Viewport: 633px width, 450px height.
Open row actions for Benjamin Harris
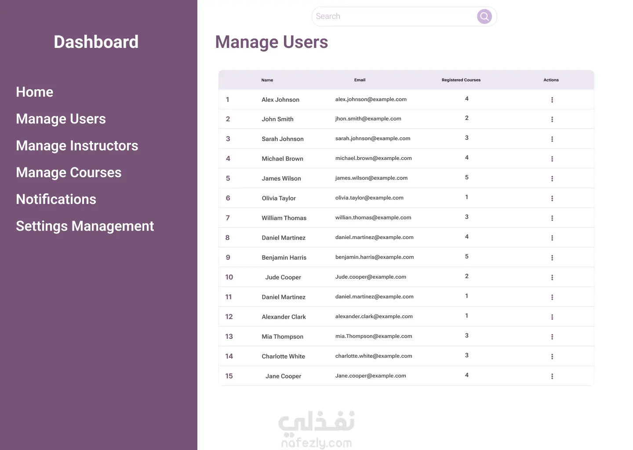pyautogui.click(x=552, y=258)
